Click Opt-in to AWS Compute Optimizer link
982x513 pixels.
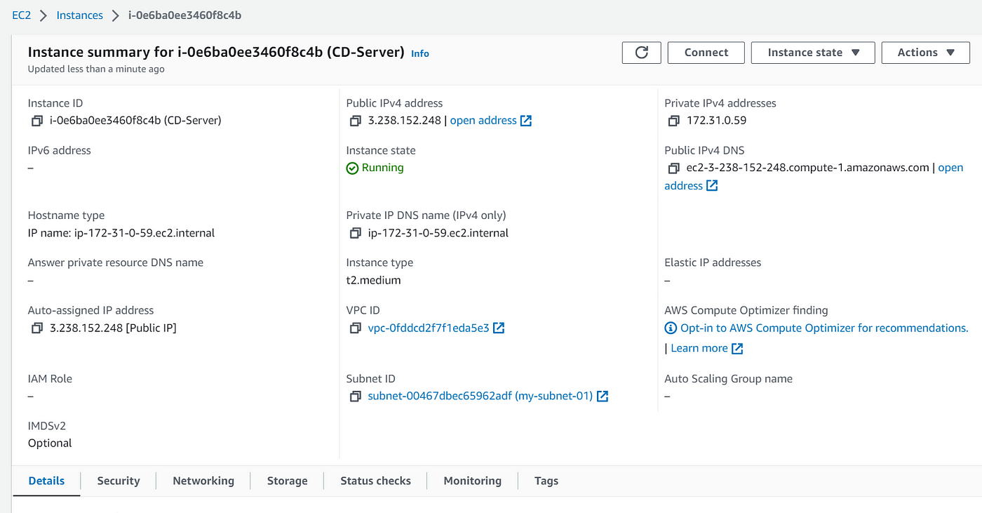point(824,328)
